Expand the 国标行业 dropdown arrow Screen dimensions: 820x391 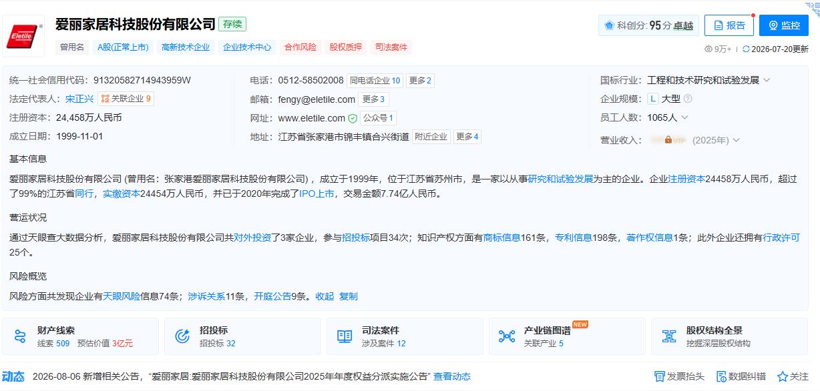tap(767, 80)
